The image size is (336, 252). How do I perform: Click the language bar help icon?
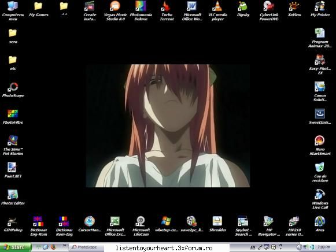[274, 247]
